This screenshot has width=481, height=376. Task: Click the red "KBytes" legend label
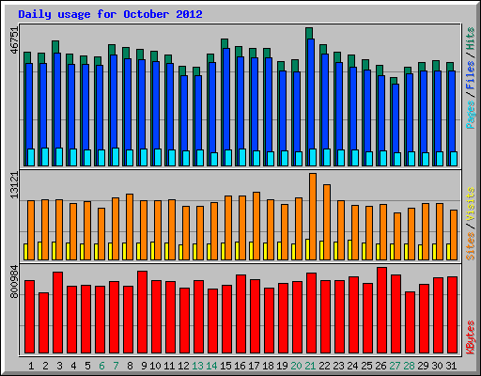pos(471,337)
